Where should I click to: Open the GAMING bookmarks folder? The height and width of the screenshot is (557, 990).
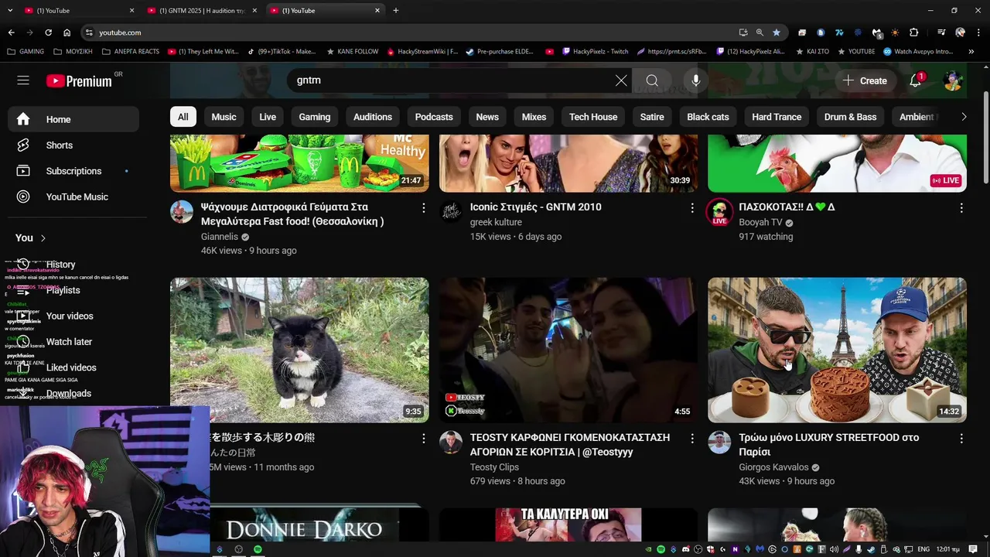pyautogui.click(x=26, y=51)
